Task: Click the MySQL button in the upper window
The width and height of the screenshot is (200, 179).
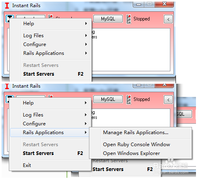Action: pos(108,19)
